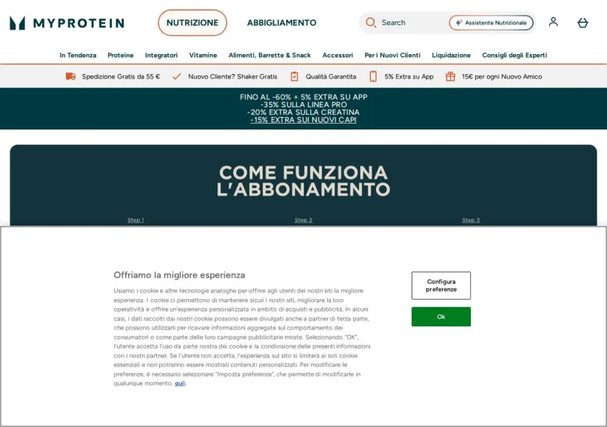The image size is (607, 427).
Task: Launch the Assistente Nutrizionale button
Action: (491, 23)
